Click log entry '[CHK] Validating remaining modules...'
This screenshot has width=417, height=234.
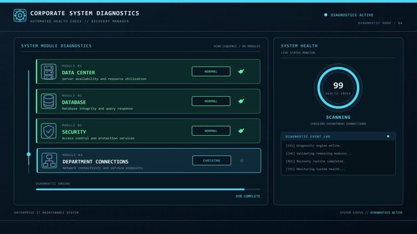319,153
